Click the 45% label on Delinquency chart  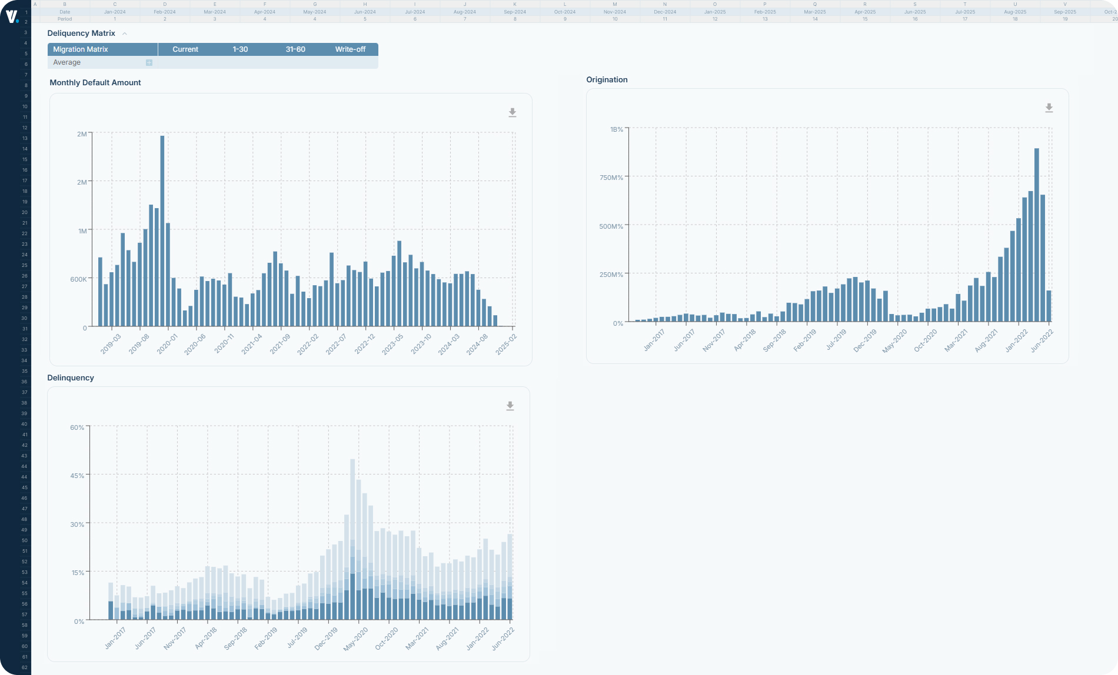(77, 476)
